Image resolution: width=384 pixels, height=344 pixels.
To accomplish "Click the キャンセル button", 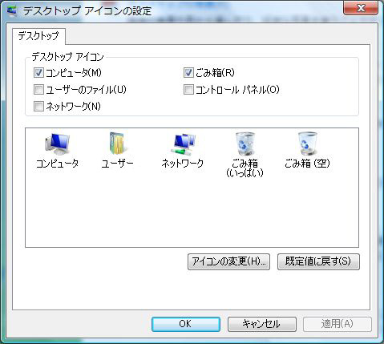I will tap(262, 324).
